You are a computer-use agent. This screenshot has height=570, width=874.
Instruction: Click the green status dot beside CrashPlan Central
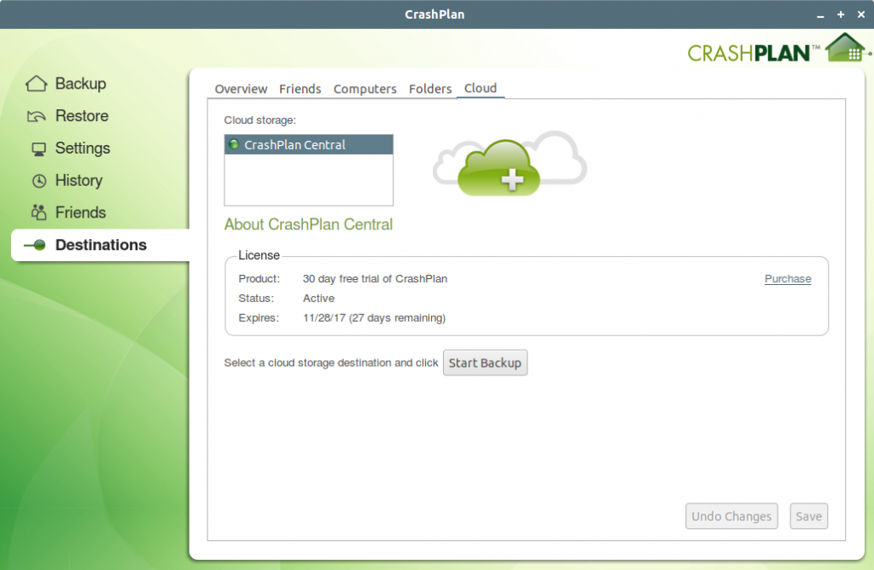pyautogui.click(x=231, y=144)
